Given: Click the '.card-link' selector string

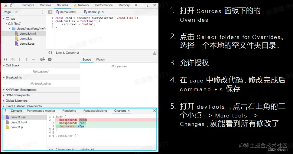Looking at the screenshot, I should point(125,18).
